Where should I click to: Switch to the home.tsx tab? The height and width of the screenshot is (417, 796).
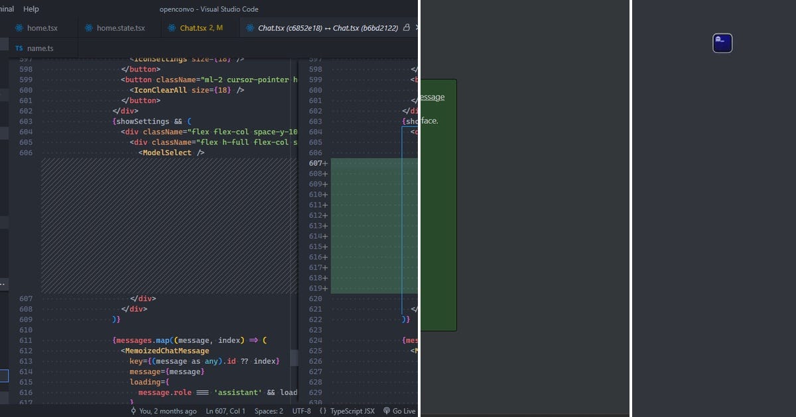(x=41, y=27)
